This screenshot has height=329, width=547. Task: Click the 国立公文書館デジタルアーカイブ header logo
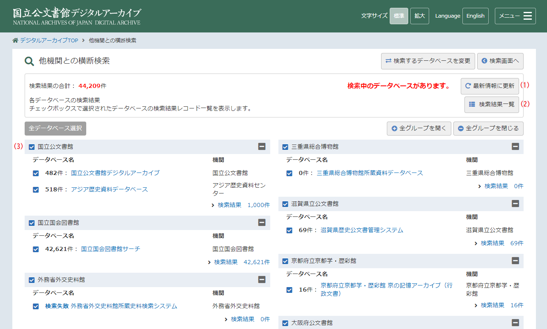pyautogui.click(x=76, y=16)
